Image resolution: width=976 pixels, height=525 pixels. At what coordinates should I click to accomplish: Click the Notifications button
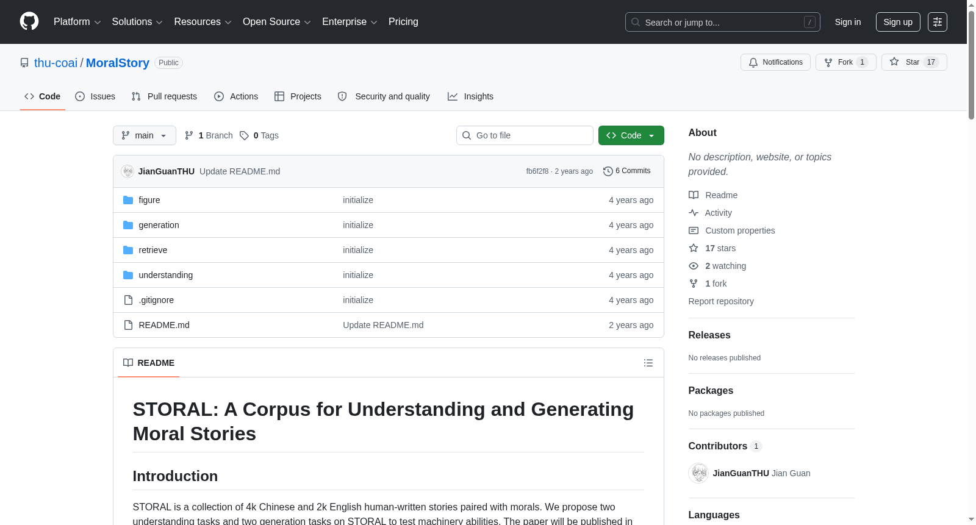pyautogui.click(x=775, y=62)
